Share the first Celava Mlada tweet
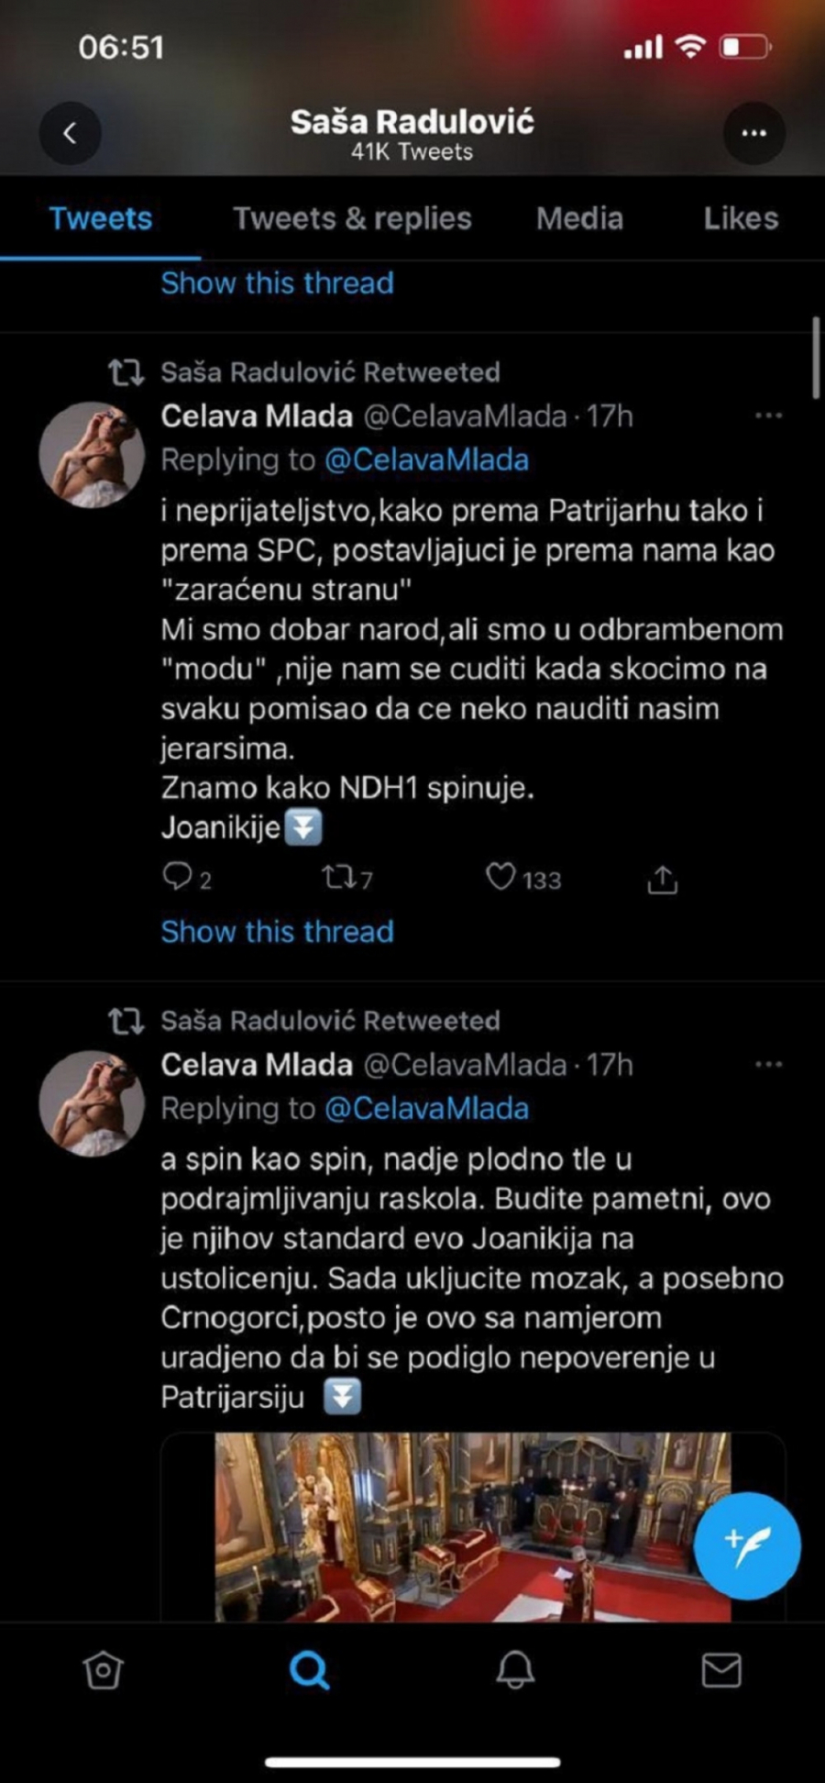 pos(662,880)
